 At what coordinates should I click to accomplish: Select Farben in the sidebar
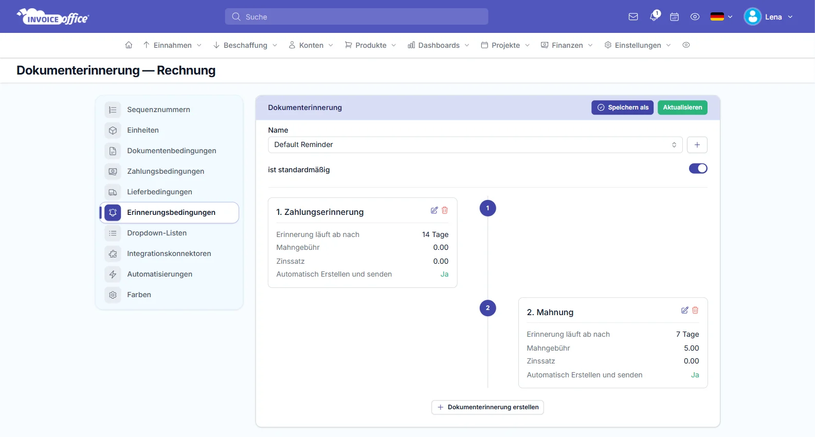tap(169, 295)
